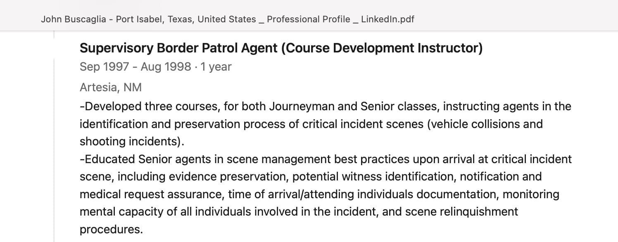
Task: Click the "Course Development Instructor" text in heading
Action: click(x=382, y=48)
